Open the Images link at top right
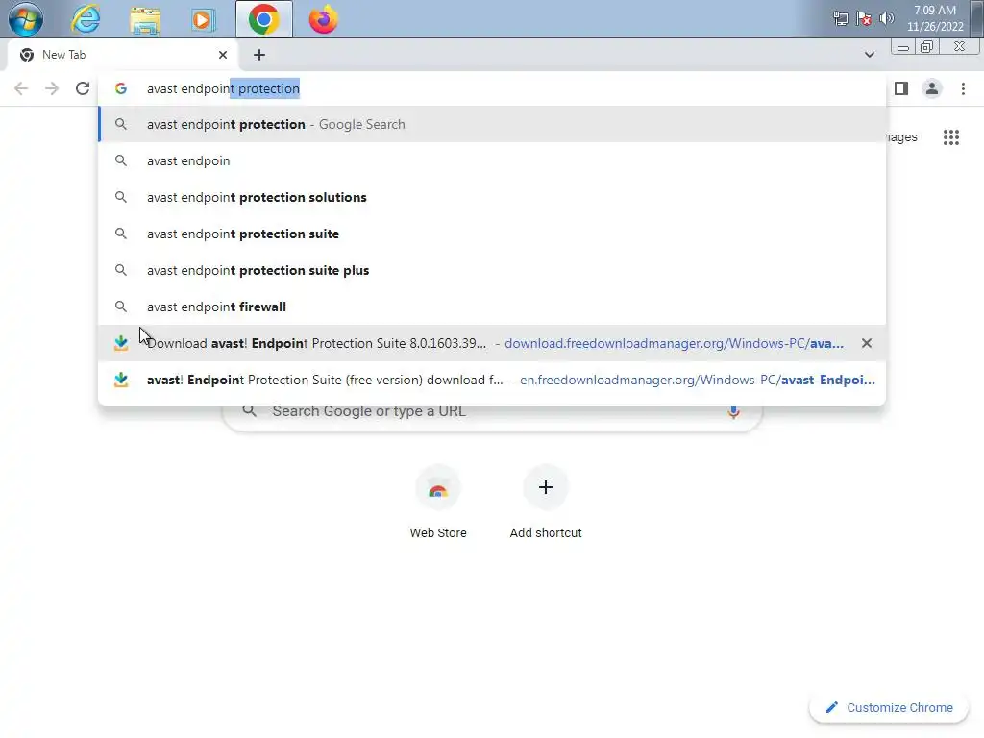Screen dimensions: 984x738 (901, 136)
